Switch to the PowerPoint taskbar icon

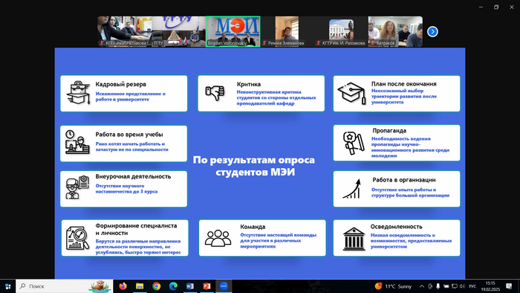207,286
